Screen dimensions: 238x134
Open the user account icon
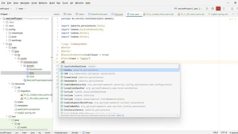(232, 9)
